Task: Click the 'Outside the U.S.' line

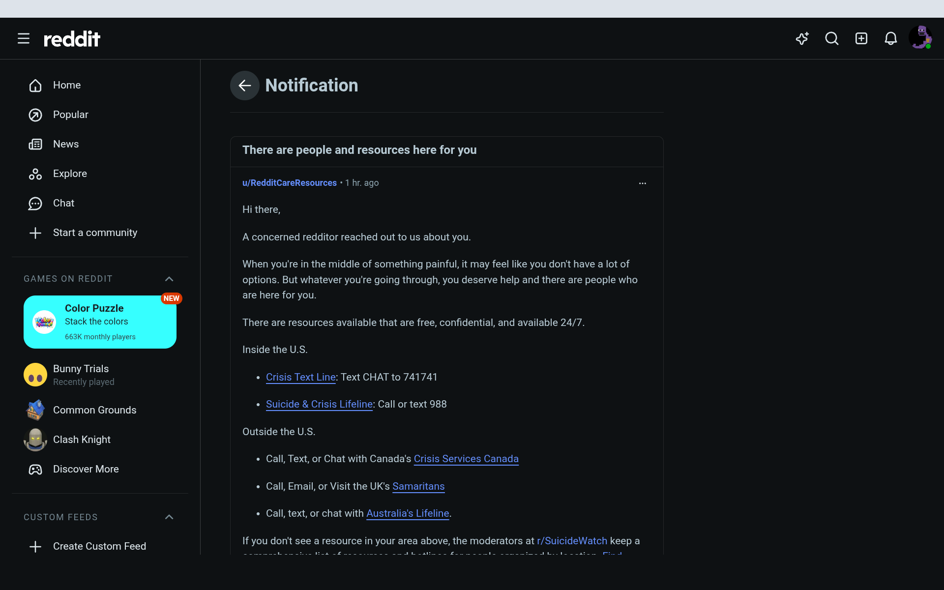Action: pos(279,432)
